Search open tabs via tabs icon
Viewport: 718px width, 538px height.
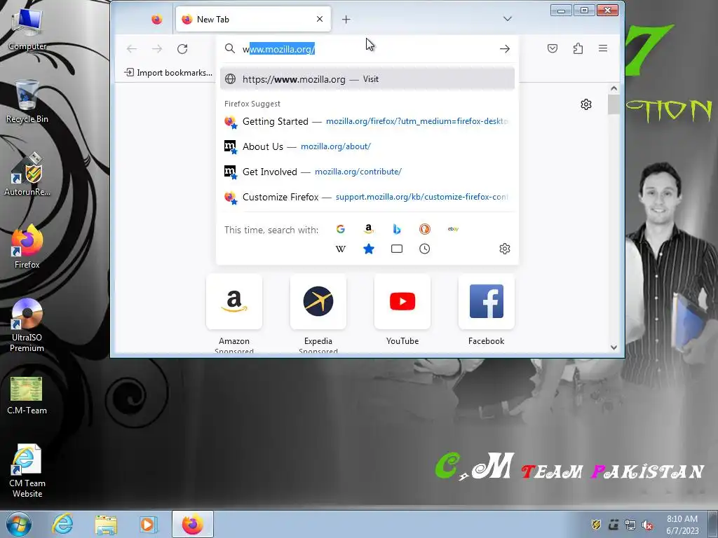tap(397, 249)
